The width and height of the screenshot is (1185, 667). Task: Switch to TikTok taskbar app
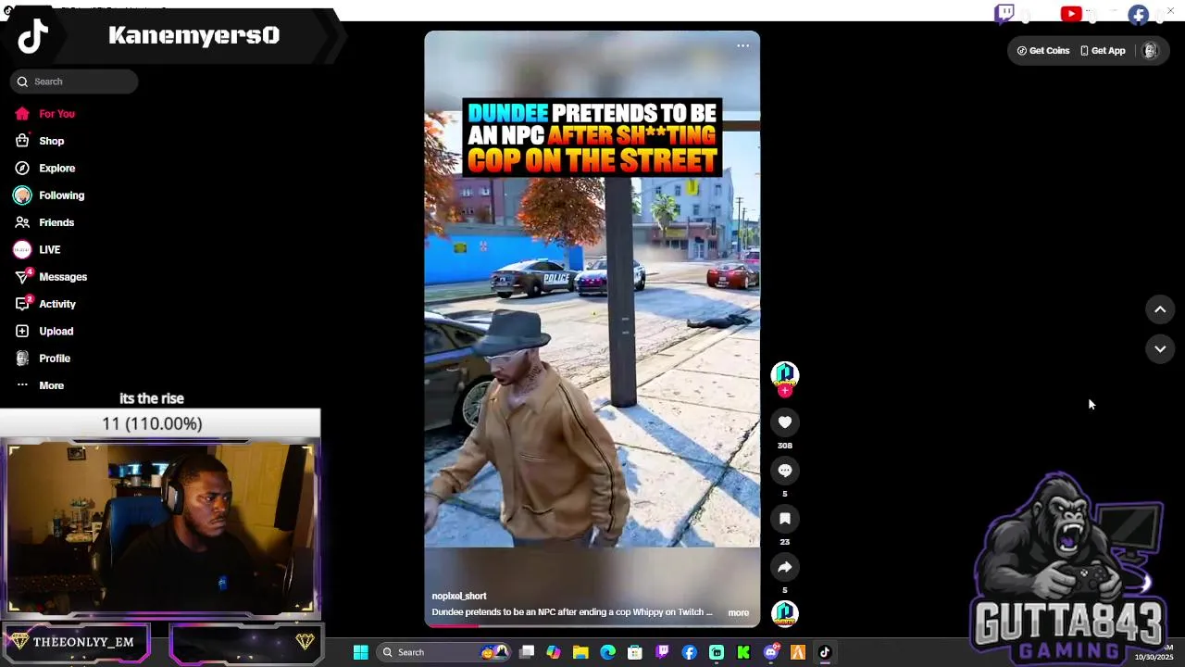point(825,652)
